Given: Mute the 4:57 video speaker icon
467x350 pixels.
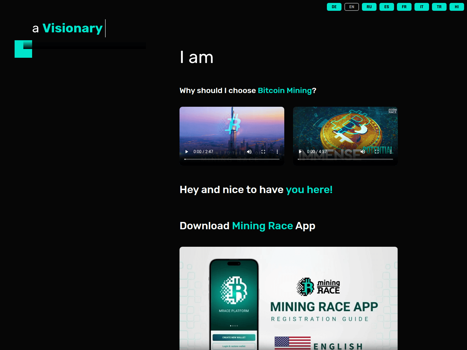Looking at the screenshot, I should point(363,152).
